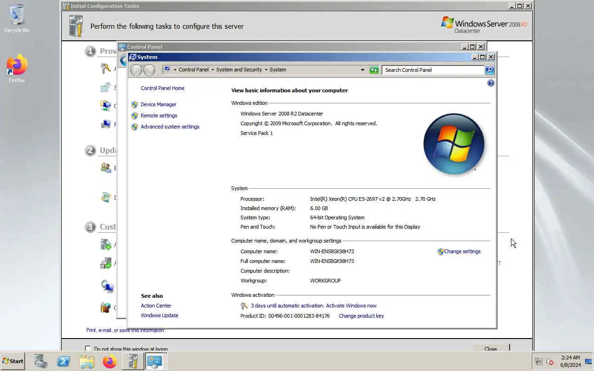
Task: Go back in the System window
Action: point(136,70)
